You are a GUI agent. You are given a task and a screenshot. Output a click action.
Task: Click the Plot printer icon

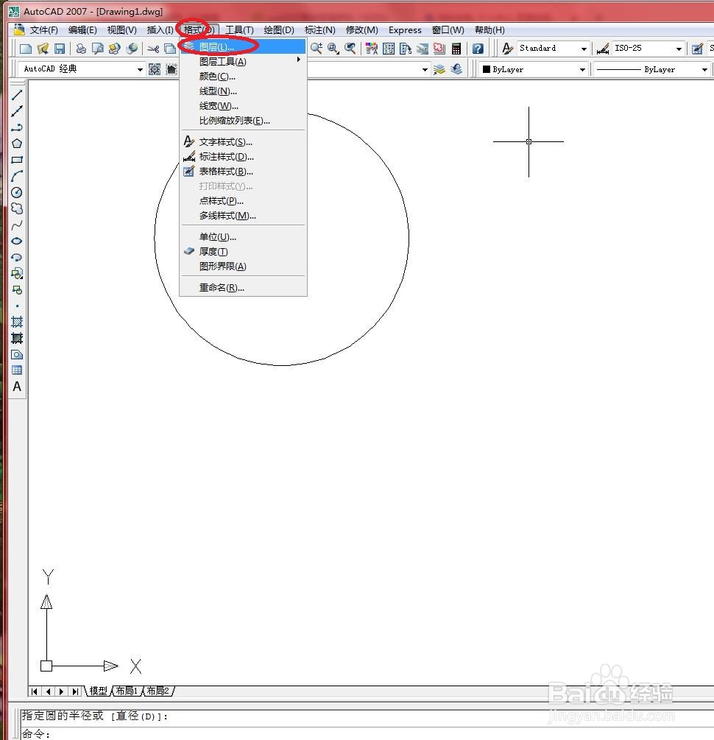tap(81, 48)
